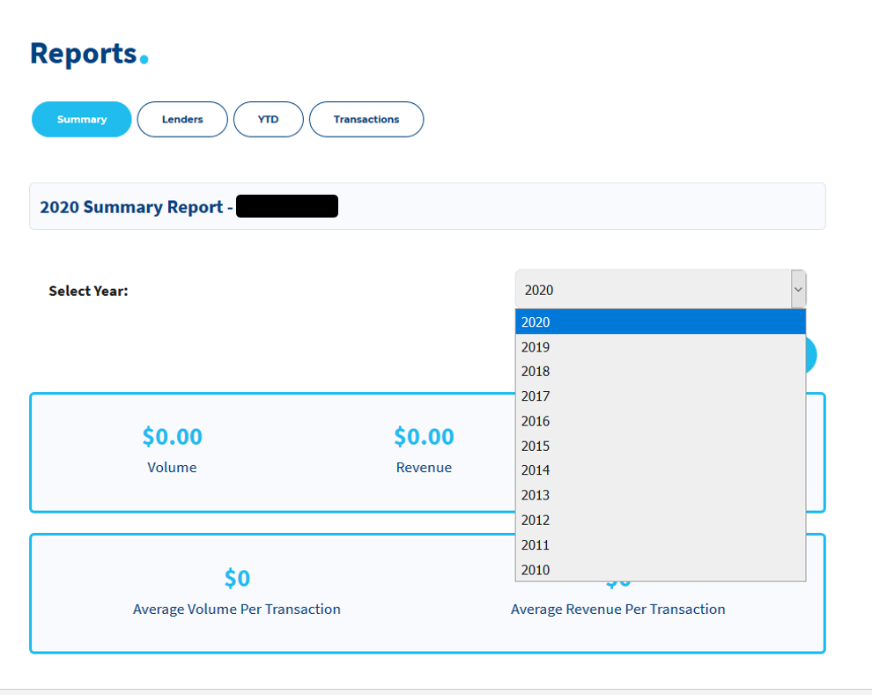Click the $0.00 Volume figure
This screenshot has width=872, height=695.
point(173,436)
